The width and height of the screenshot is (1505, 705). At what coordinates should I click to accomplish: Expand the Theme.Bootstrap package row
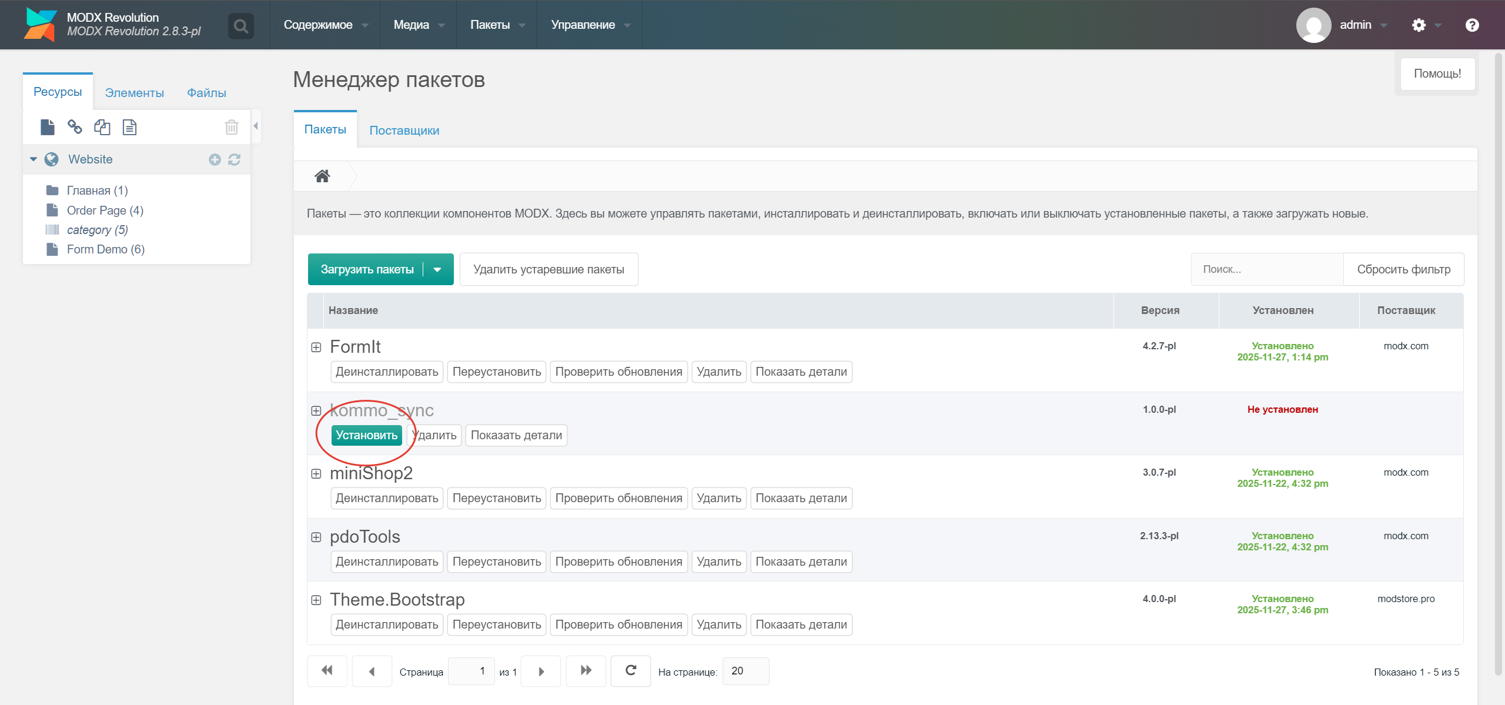coord(316,600)
